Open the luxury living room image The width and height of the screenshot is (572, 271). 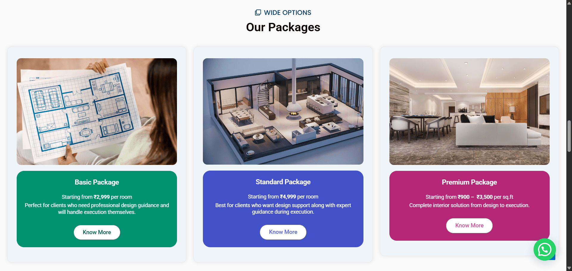469,111
